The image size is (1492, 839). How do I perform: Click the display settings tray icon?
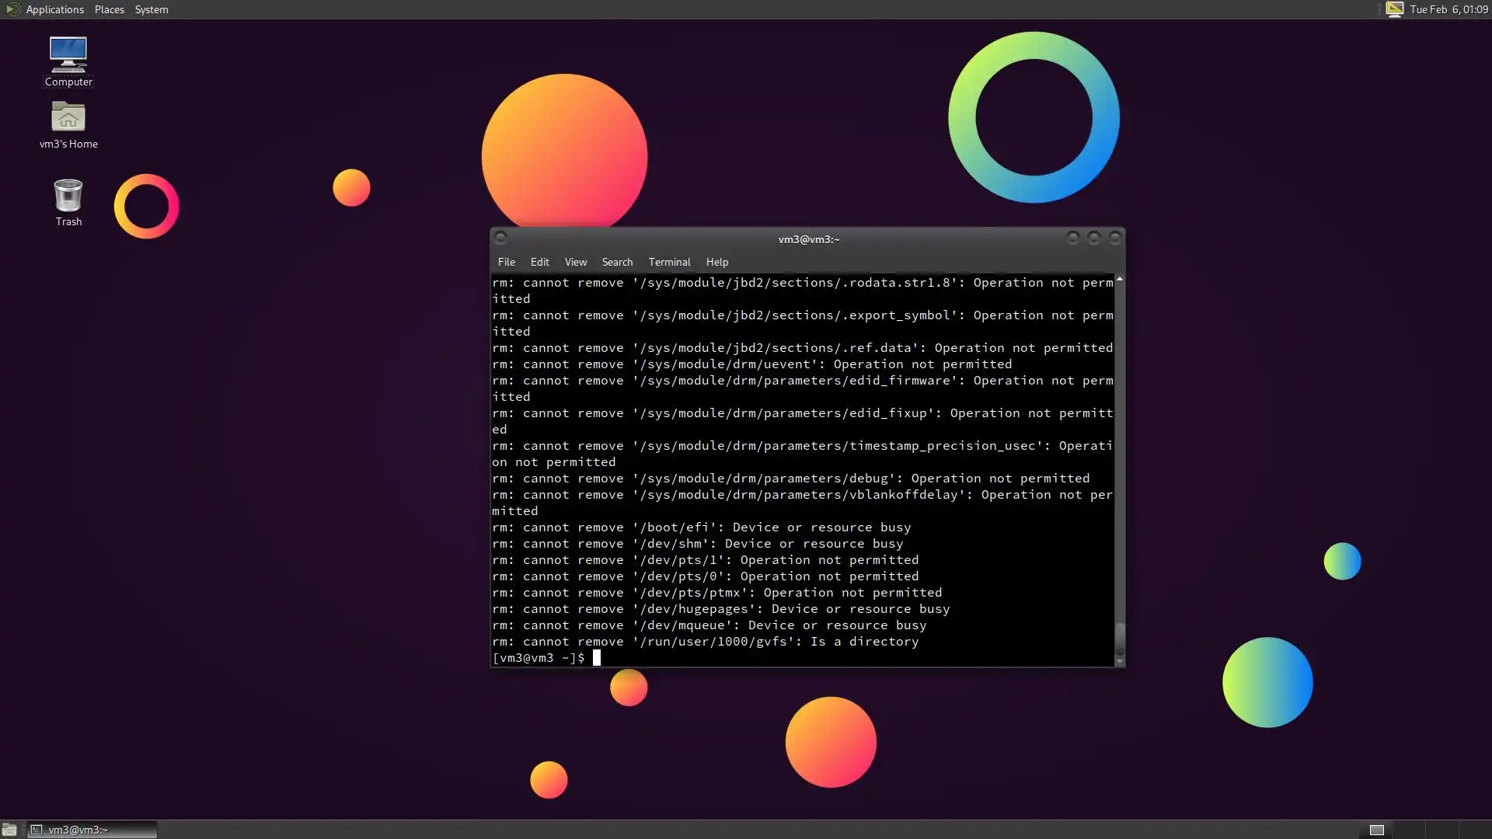click(x=1395, y=9)
